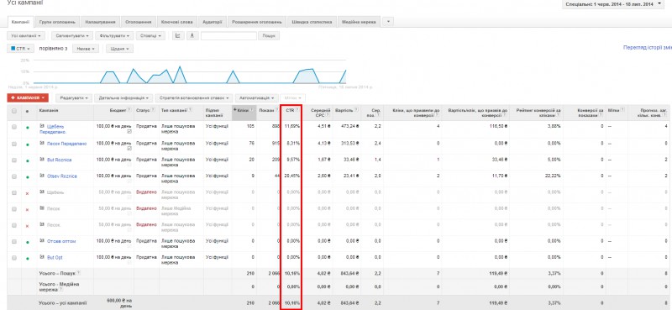Check the box for Отсев оптом campaign
The width and height of the screenshot is (672, 310).
pos(14,241)
